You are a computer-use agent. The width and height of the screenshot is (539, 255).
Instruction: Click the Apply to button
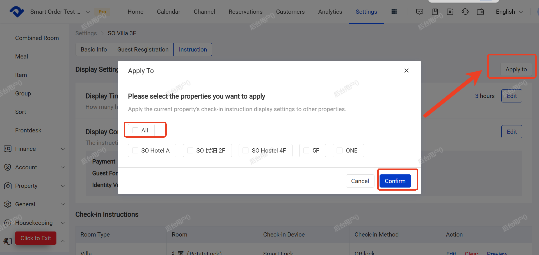click(x=516, y=69)
